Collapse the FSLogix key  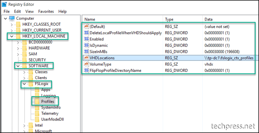click(x=24, y=84)
